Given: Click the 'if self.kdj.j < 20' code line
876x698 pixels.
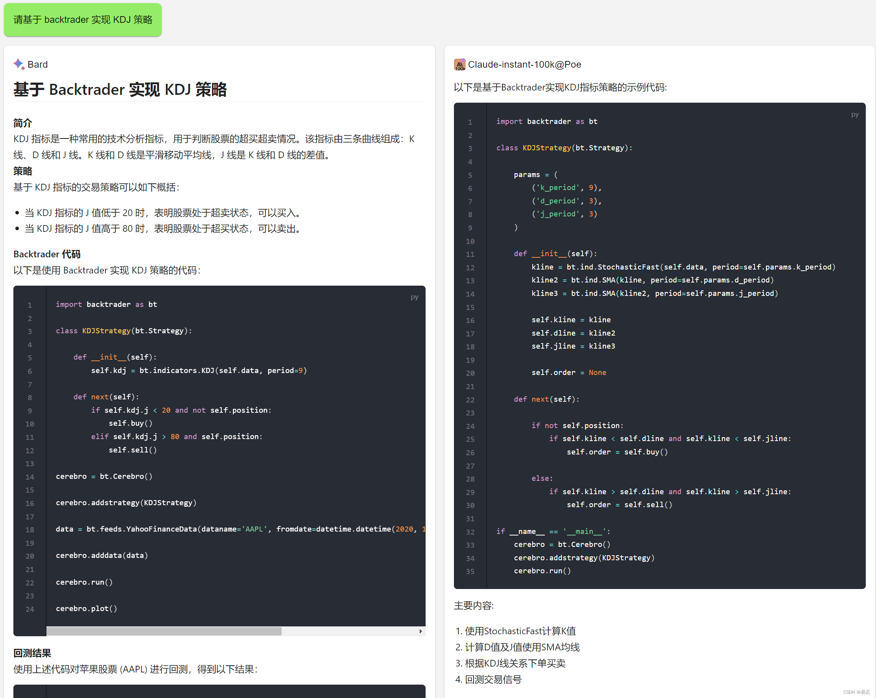Looking at the screenshot, I should point(181,410).
